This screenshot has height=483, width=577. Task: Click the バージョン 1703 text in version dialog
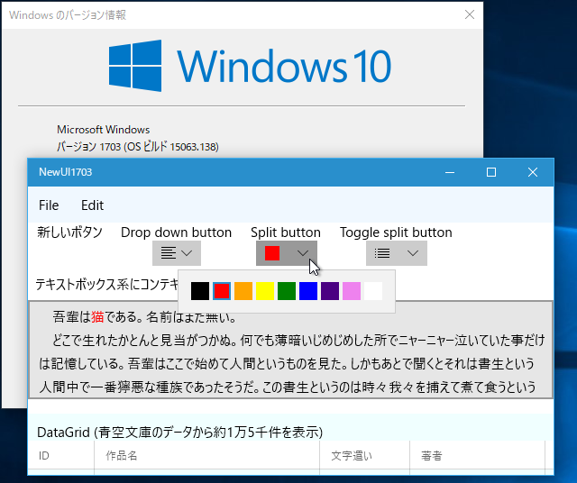[138, 147]
